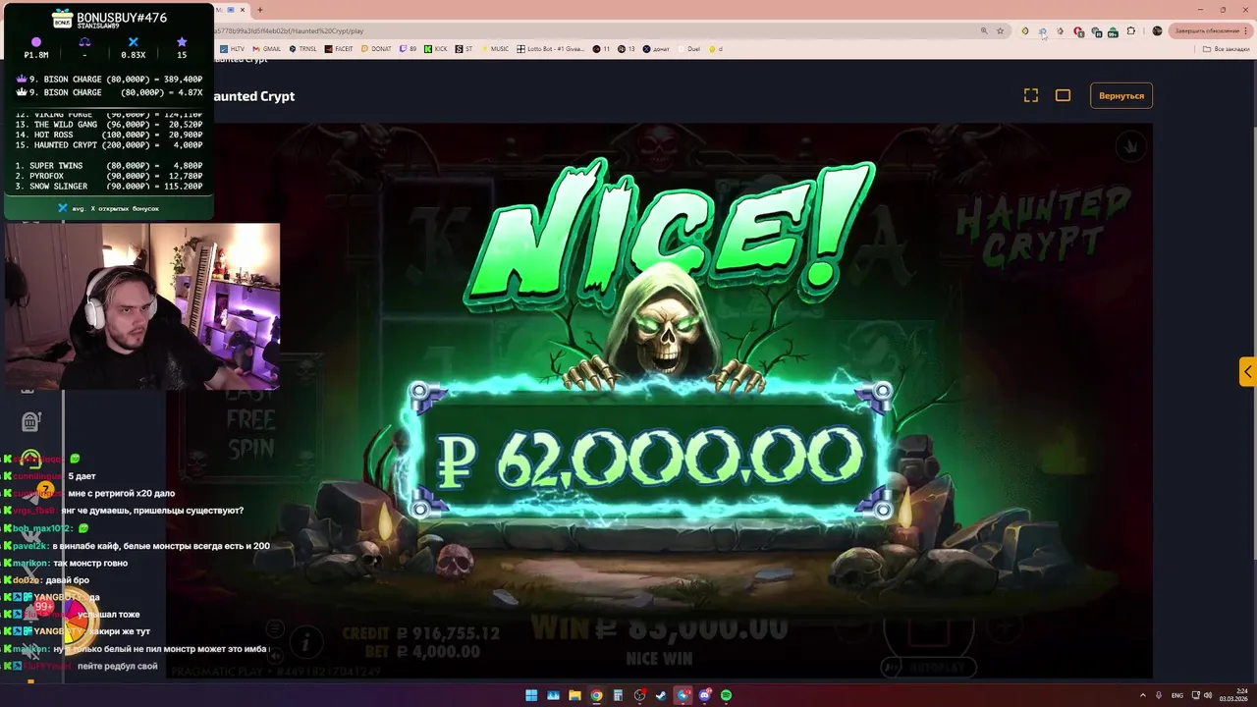Open the Windows Start menu

pos(531,695)
